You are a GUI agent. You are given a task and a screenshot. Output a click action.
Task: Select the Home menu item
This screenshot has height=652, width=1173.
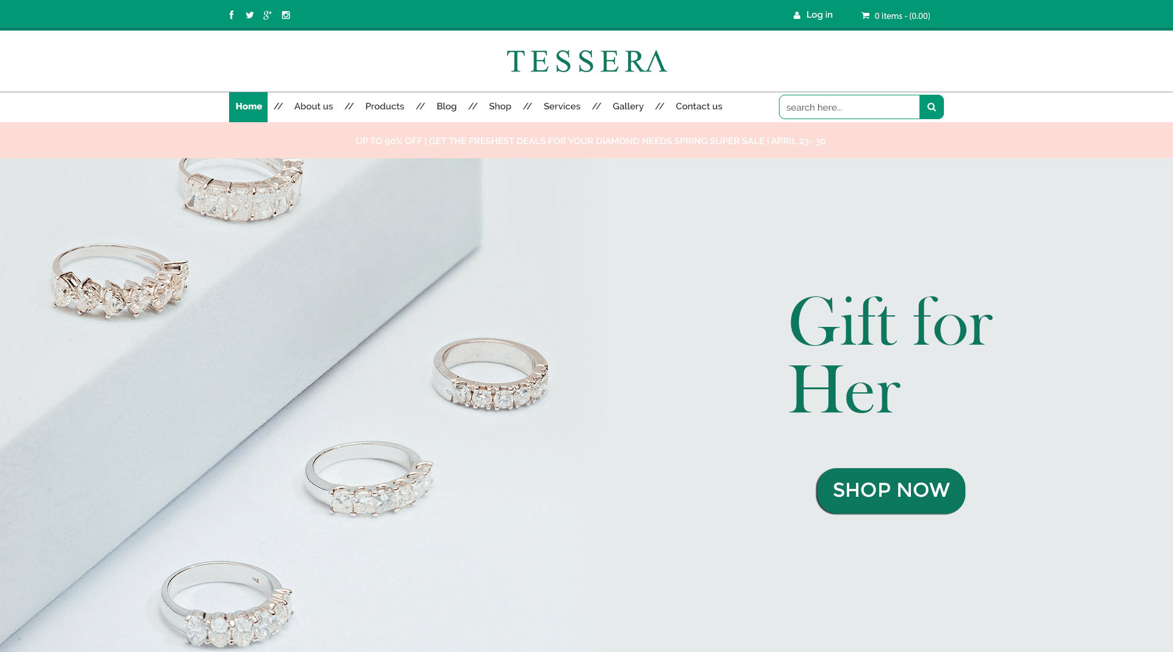[x=248, y=107]
